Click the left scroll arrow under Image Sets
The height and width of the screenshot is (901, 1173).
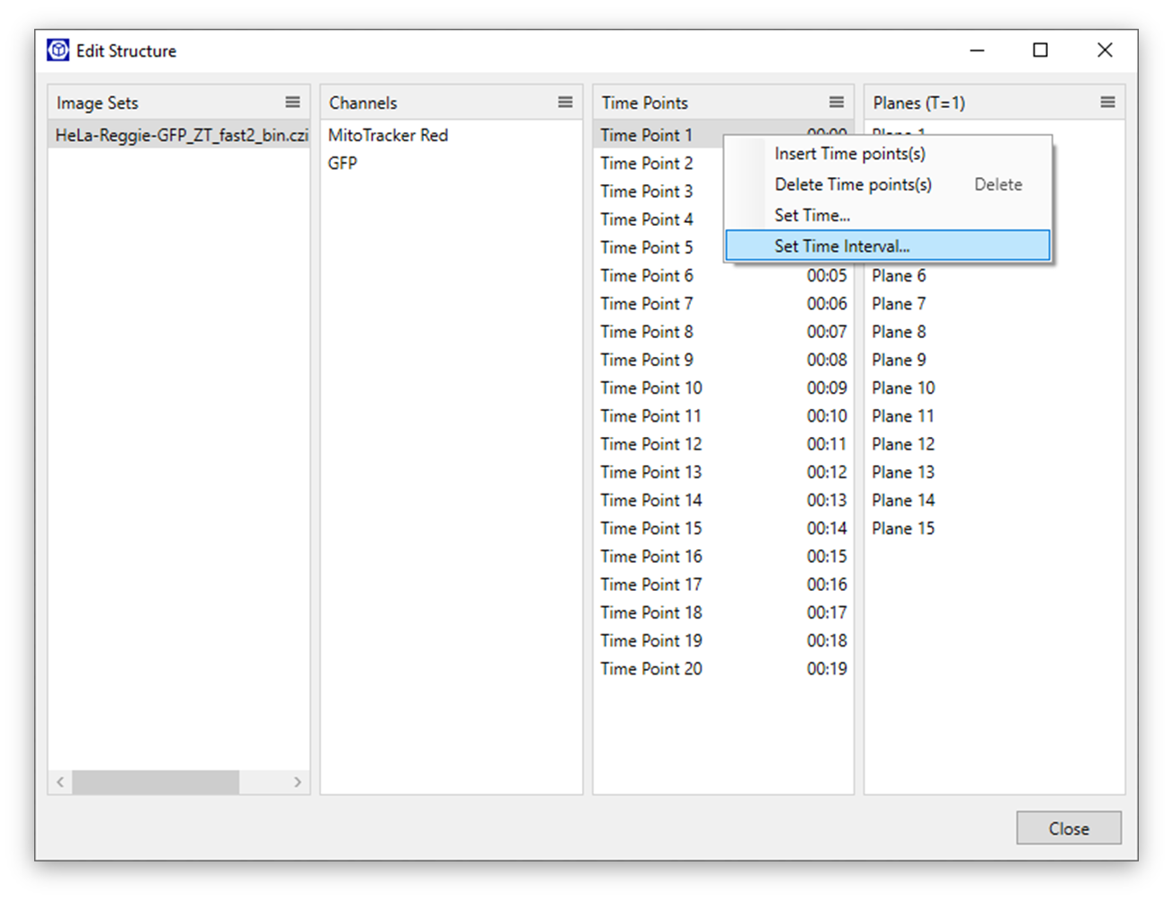[x=59, y=781]
